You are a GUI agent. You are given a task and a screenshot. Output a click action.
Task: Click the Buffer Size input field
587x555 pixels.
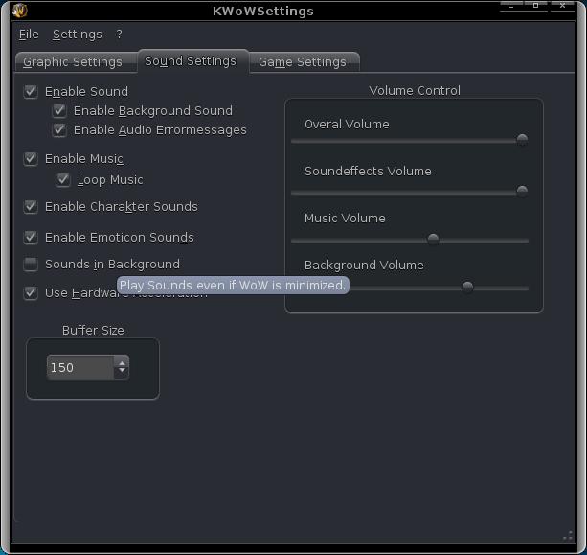[80, 367]
